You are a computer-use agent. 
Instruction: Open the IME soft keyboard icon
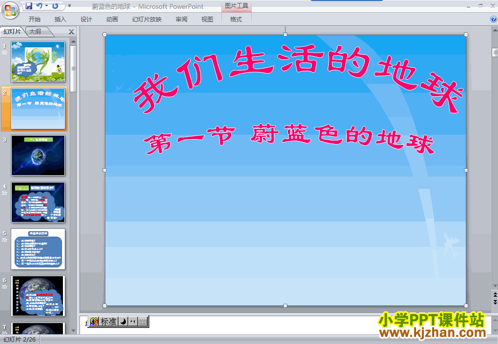pos(143,322)
